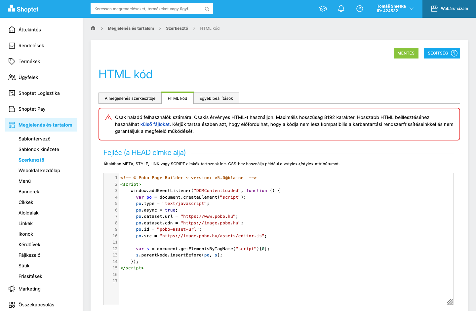Open Linkek sidebar item
This screenshot has height=311, width=476.
pos(25,223)
